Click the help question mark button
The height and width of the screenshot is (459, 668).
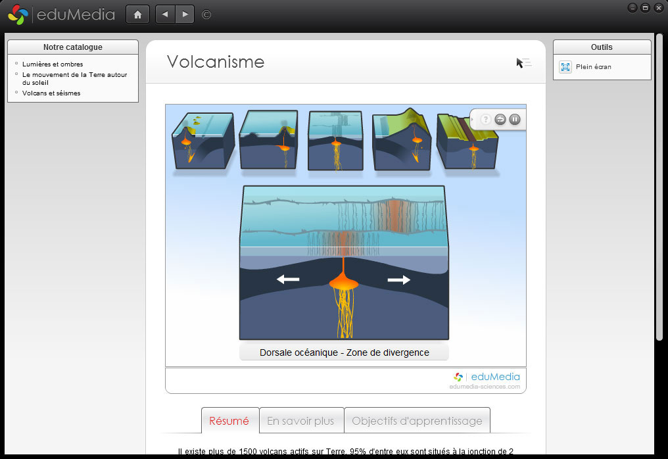click(x=486, y=119)
